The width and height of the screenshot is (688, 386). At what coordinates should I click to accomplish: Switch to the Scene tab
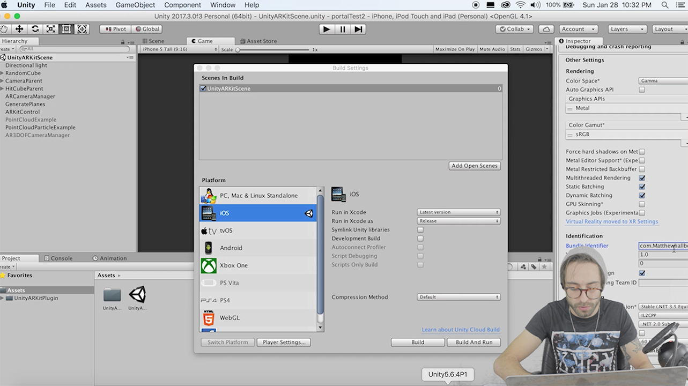[153, 41]
